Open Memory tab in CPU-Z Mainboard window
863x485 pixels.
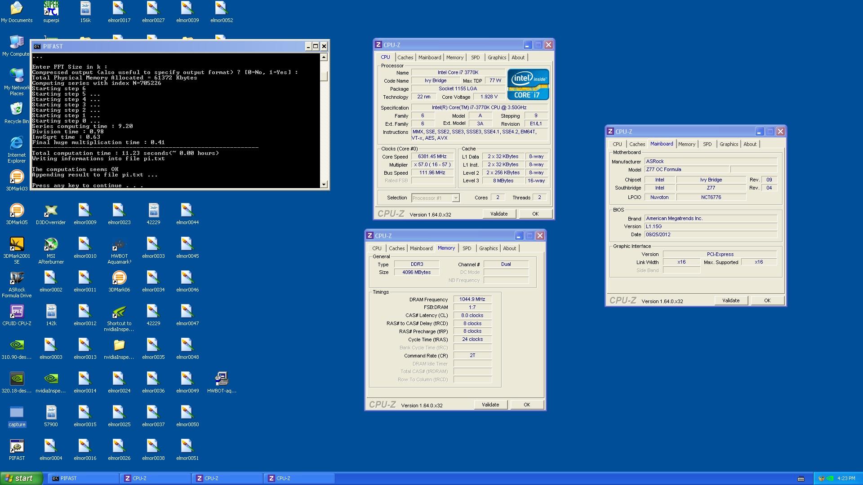pos(686,144)
